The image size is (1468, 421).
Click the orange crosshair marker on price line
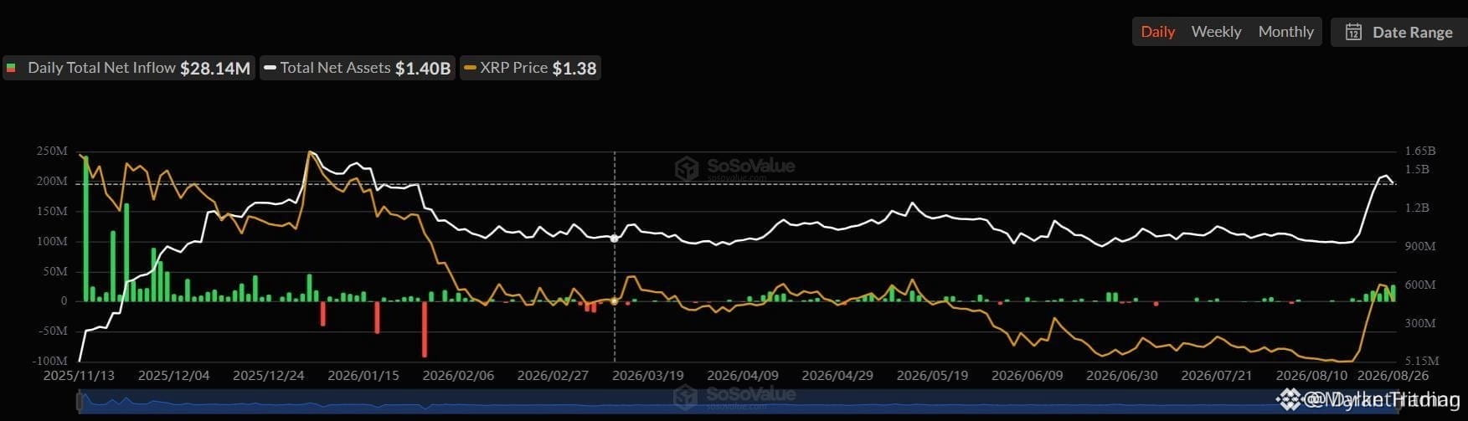[x=615, y=300]
